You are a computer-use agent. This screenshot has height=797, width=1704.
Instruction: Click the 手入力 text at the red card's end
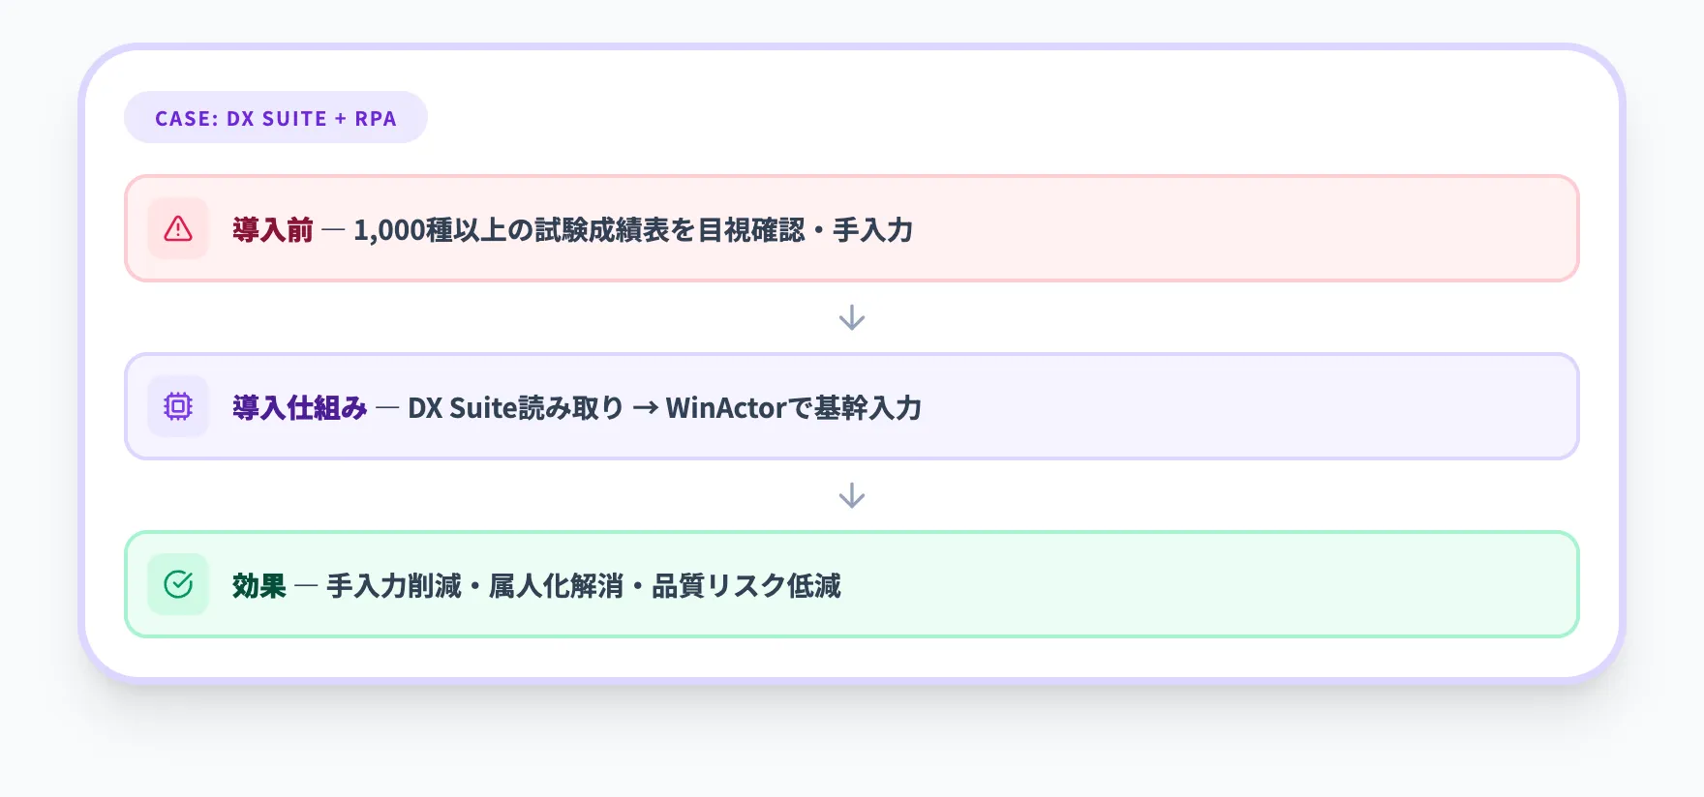pos(873,230)
